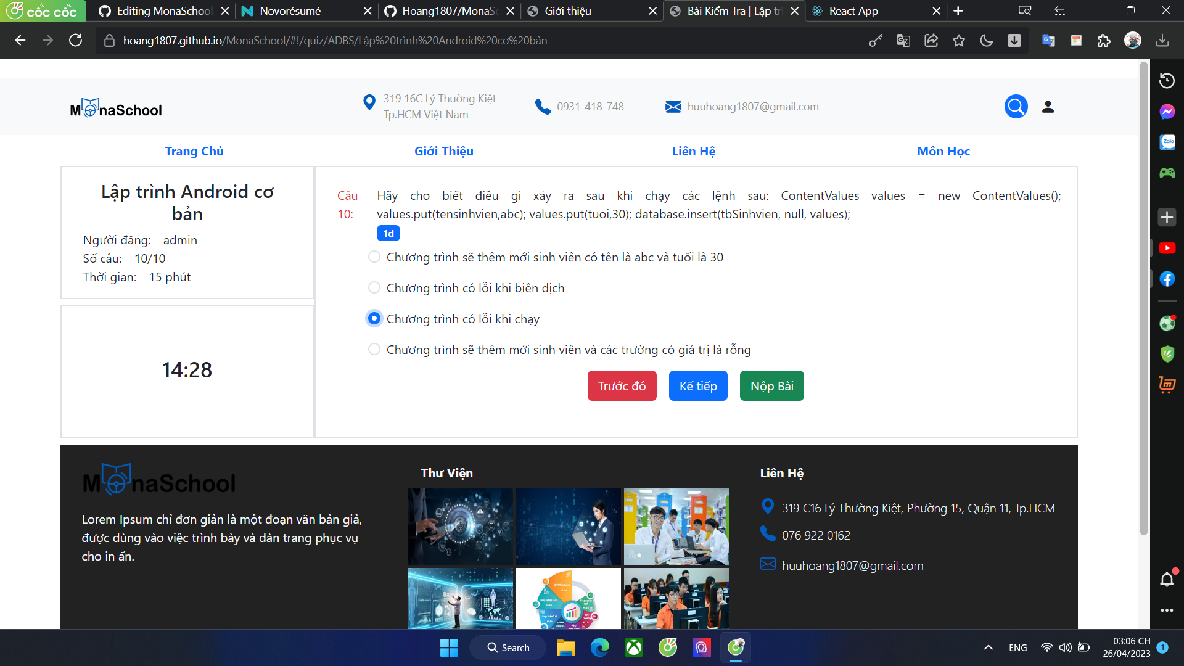Viewport: 1184px width, 666px height.
Task: Select the first answer about tên abc tuổi 30
Action: (x=374, y=257)
